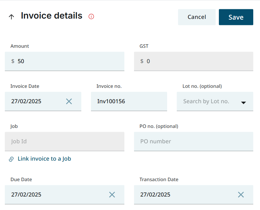
Task: Click the back arrow near Invoice details
Action: [x=11, y=16]
